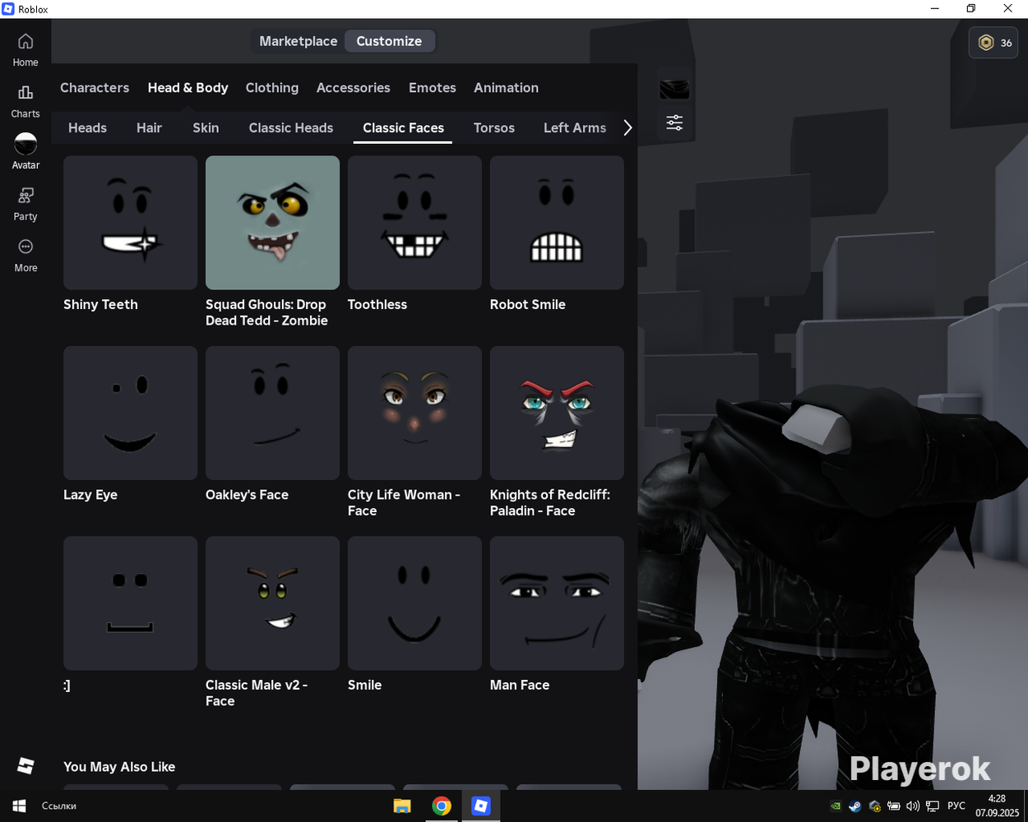Switch to the Heads subtab

click(87, 127)
